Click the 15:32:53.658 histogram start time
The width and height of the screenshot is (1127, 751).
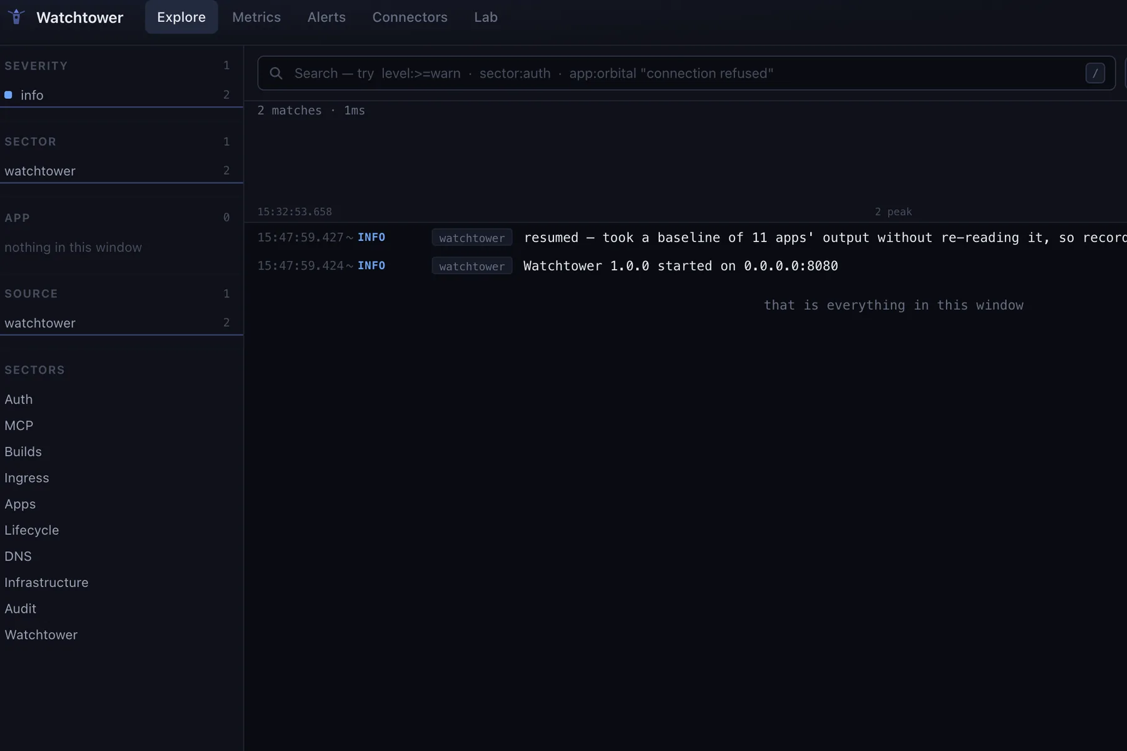coord(295,212)
